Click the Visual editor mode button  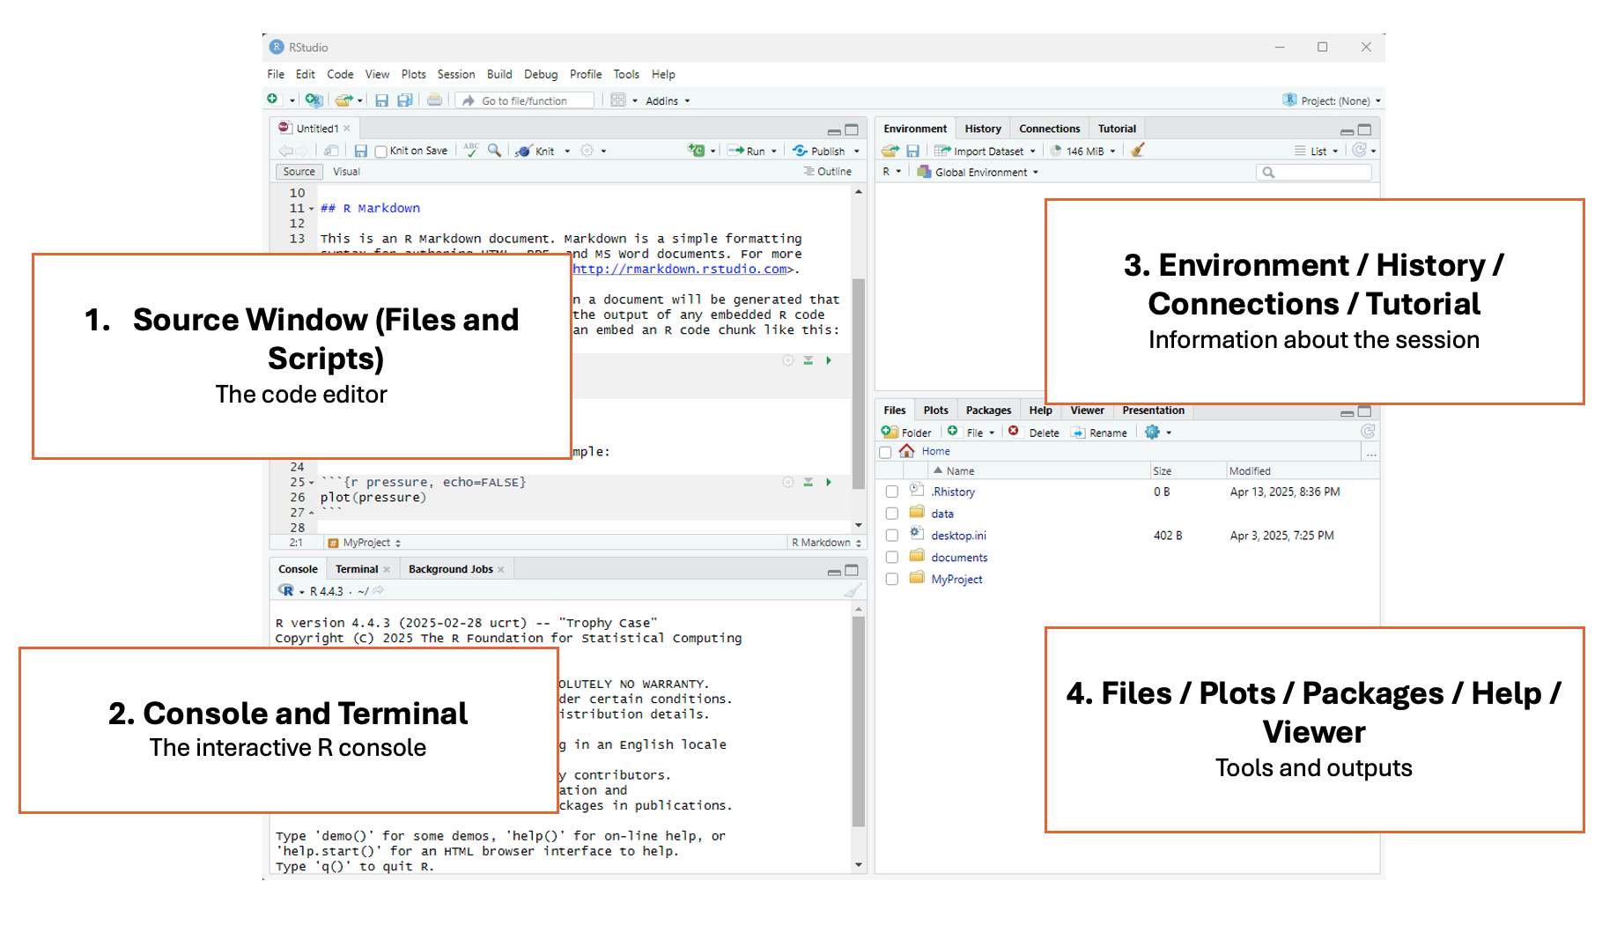(x=346, y=172)
